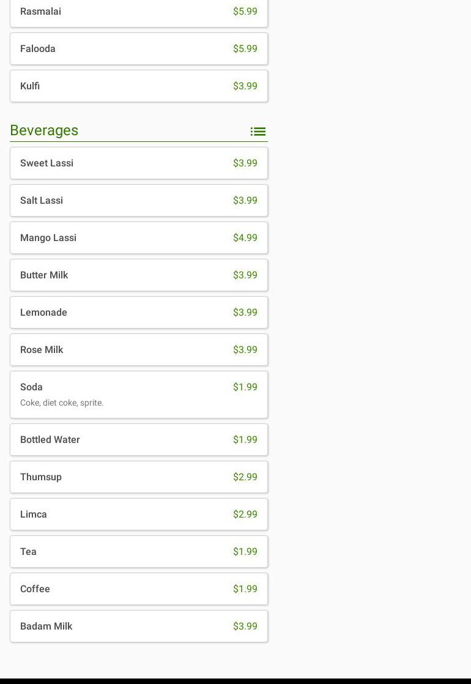Viewport: 471px width, 684px height.
Task: Select the Tea item
Action: tap(139, 552)
